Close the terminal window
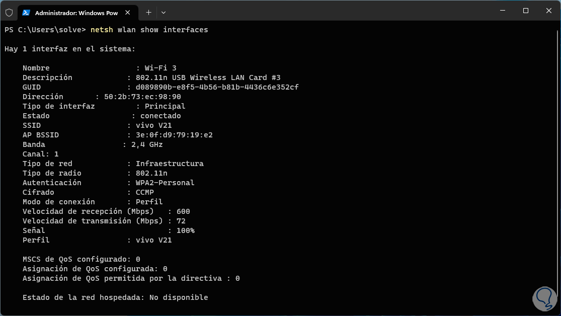This screenshot has width=561, height=316. pos(549,11)
